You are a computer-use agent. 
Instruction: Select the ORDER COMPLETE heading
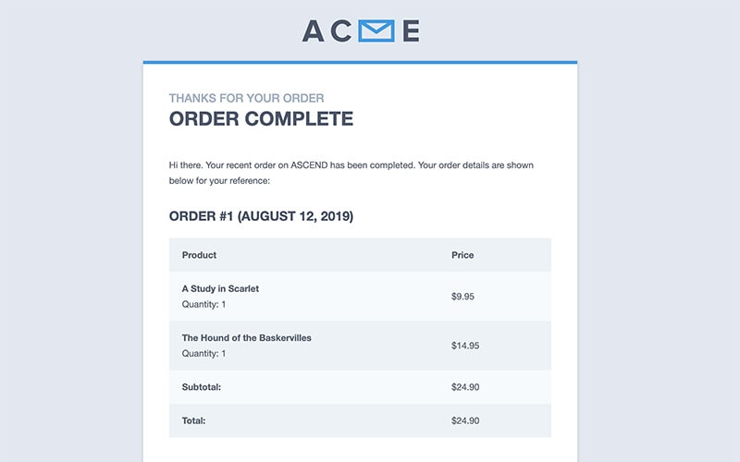(261, 119)
